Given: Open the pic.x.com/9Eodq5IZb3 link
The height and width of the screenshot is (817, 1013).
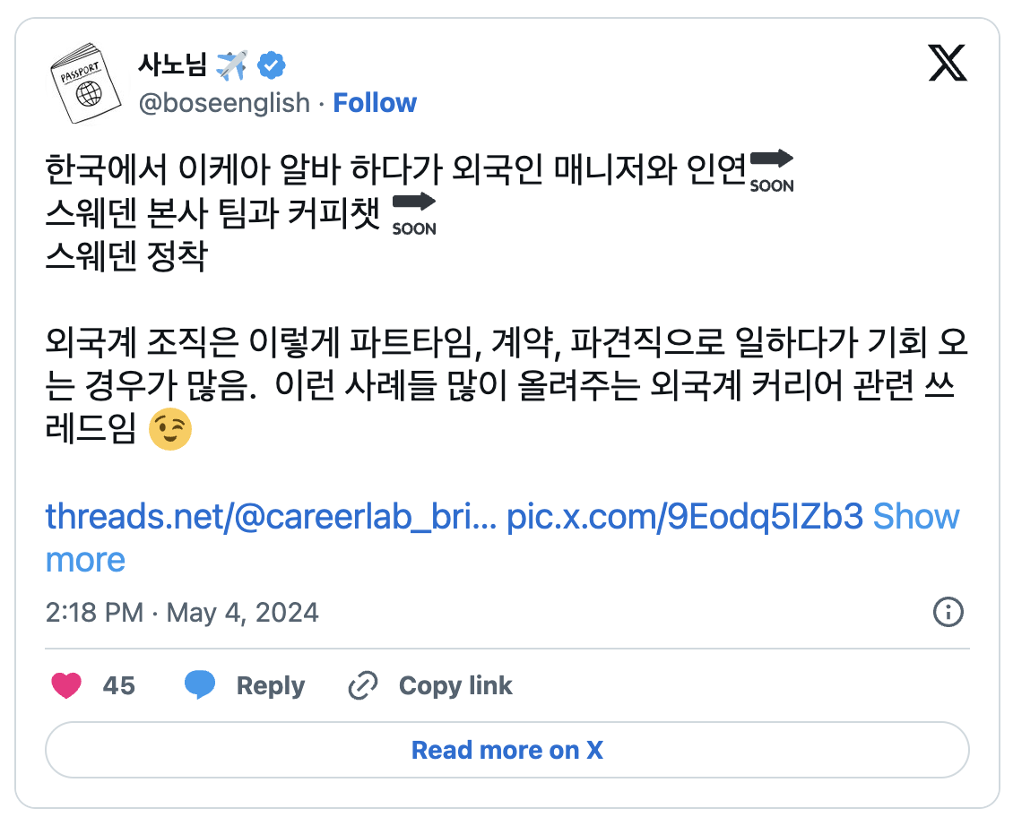Looking at the screenshot, I should (684, 516).
